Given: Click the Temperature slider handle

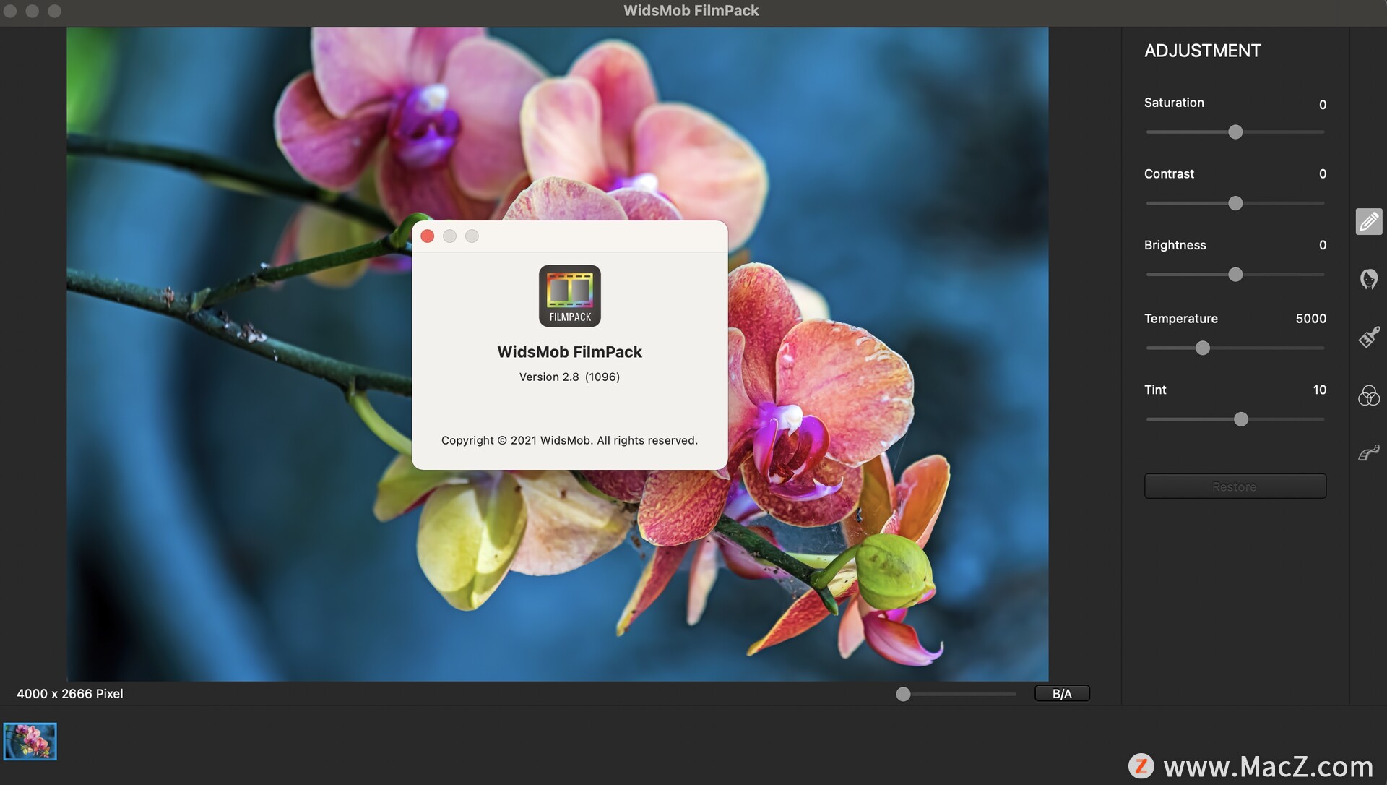Looking at the screenshot, I should coord(1202,348).
